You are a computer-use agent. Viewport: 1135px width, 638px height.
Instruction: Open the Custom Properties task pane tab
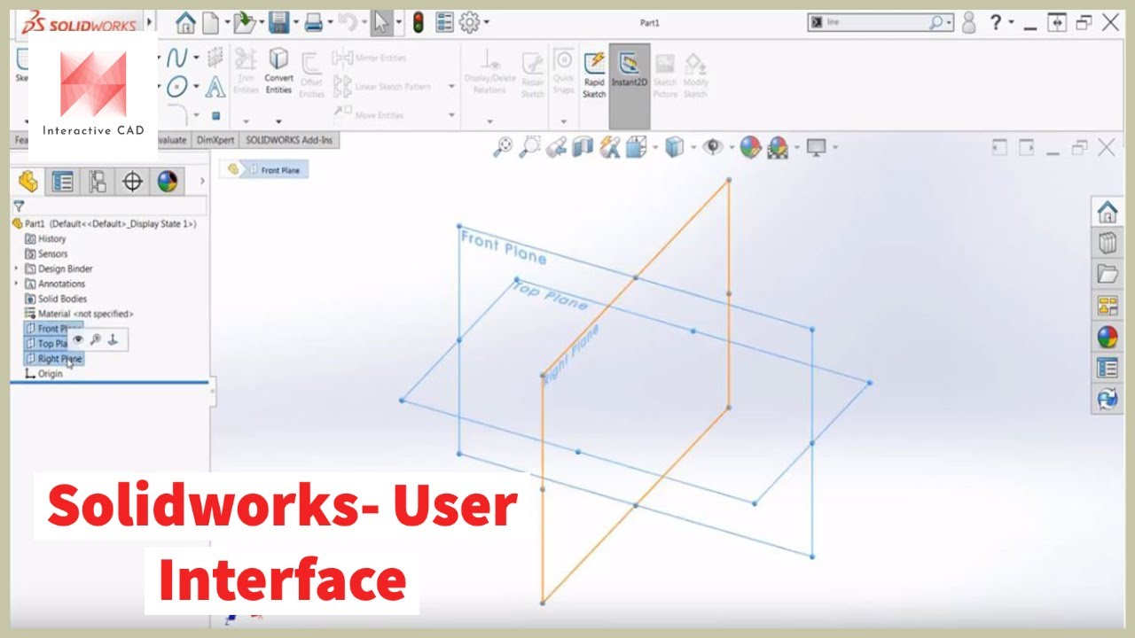(x=1107, y=368)
